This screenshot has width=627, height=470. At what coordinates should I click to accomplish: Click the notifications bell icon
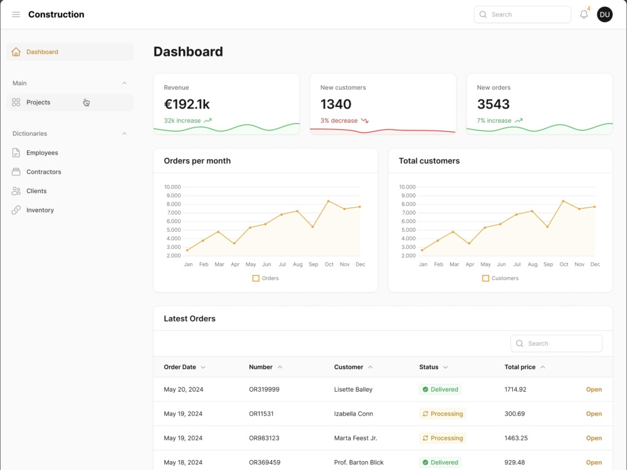(584, 14)
